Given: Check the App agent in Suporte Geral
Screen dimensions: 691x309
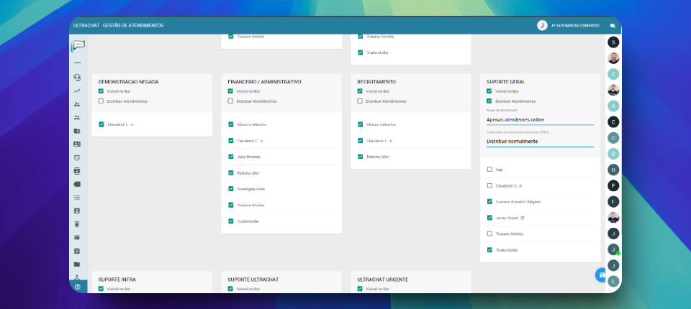Looking at the screenshot, I should [489, 170].
